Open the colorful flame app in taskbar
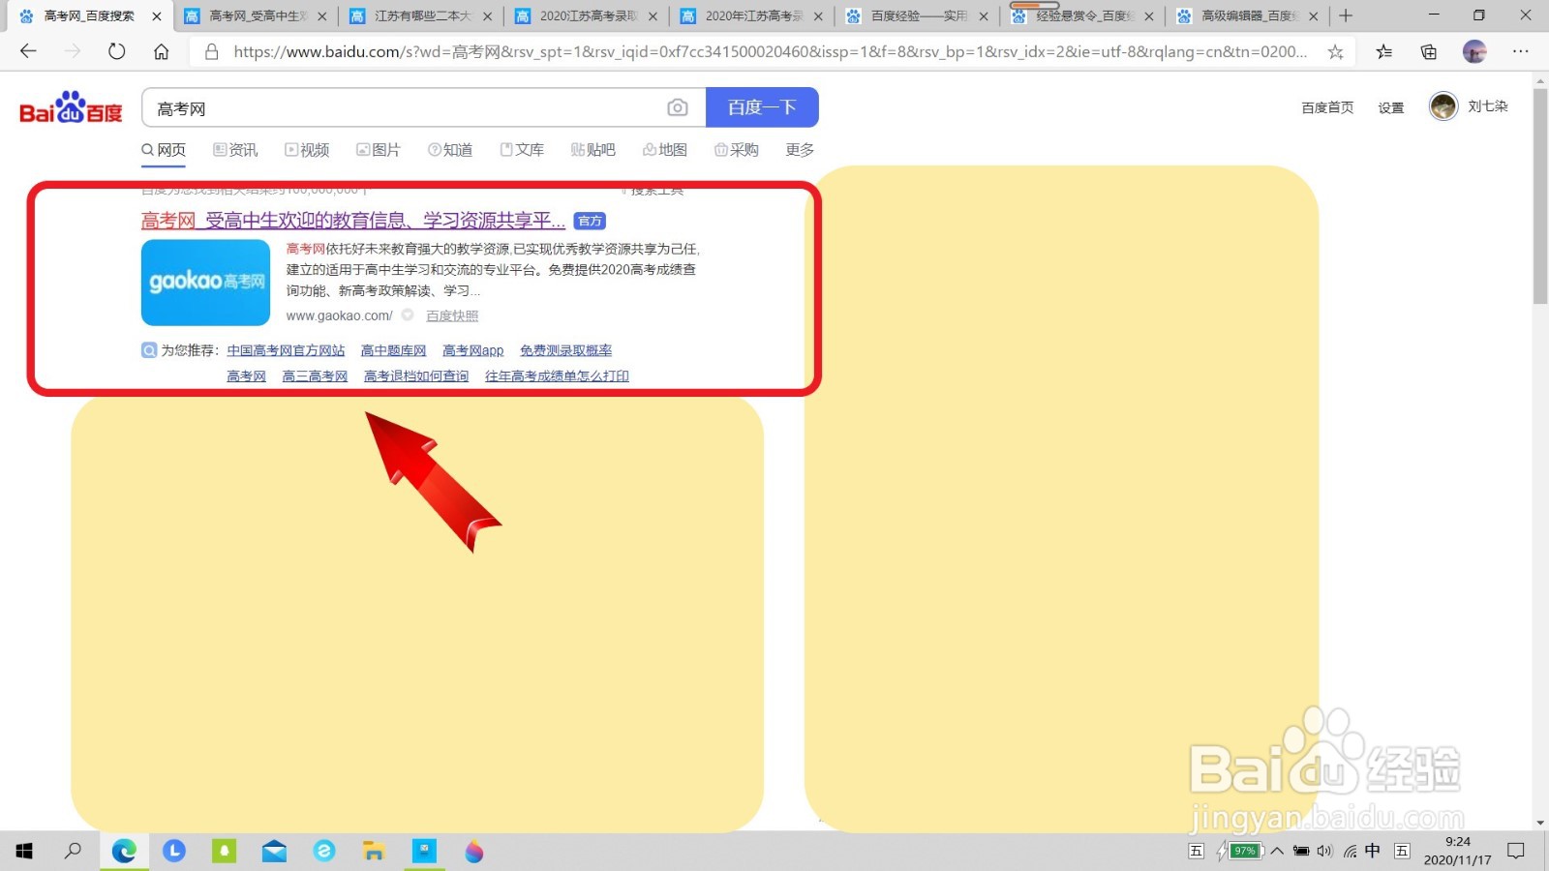 click(473, 852)
